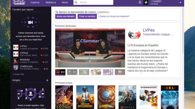Click the search magnifier icon
This screenshot has width=195, height=109.
(x=76, y=2)
